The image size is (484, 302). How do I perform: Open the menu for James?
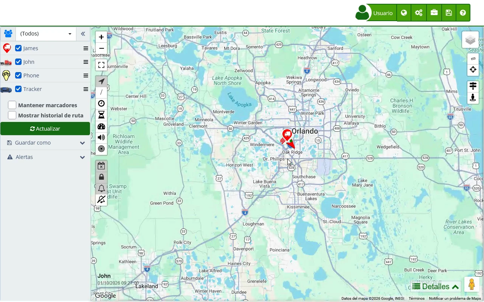pos(86,48)
